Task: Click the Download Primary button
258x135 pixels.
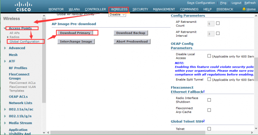Action: (75, 33)
